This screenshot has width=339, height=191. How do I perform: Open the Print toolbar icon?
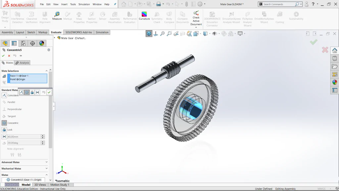(159, 4)
